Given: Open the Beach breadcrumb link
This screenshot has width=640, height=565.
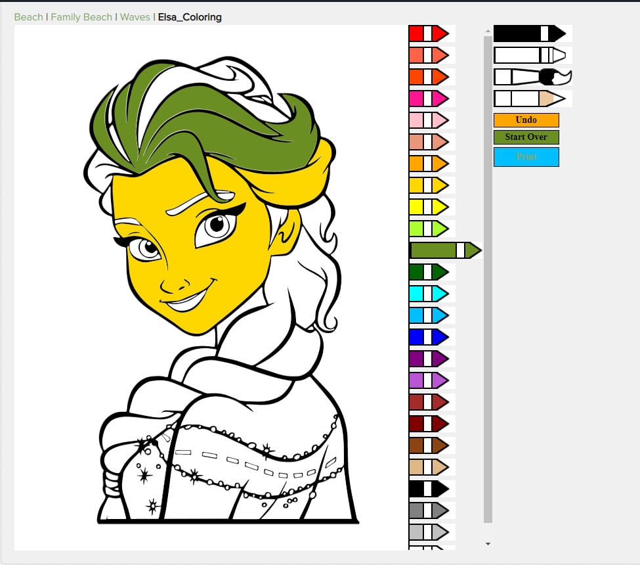Looking at the screenshot, I should click(29, 17).
